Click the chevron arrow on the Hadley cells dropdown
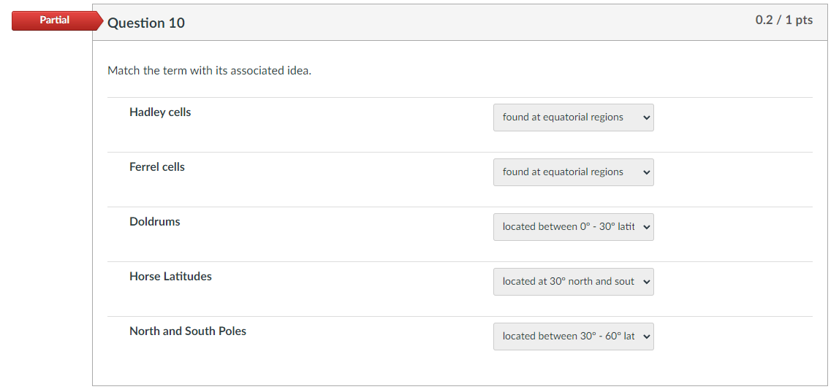The width and height of the screenshot is (839, 392). tap(646, 118)
